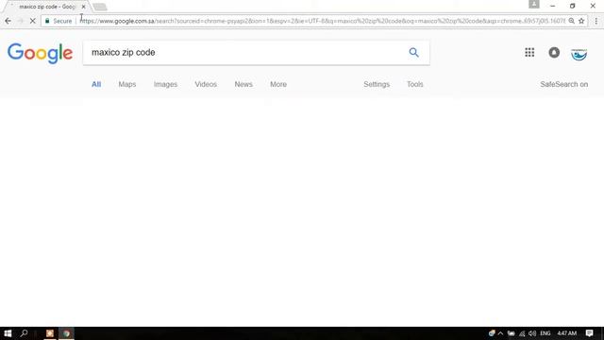Close the maxico zip code tab
Viewport: 604px width, 340px height.
click(x=84, y=7)
